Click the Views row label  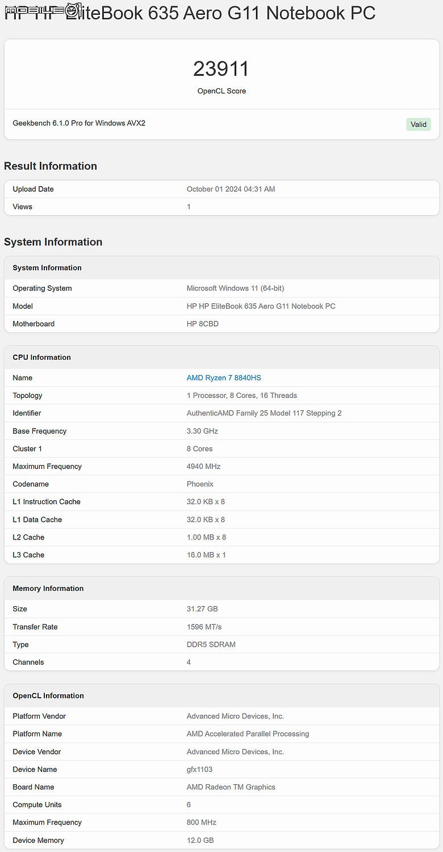[22, 207]
